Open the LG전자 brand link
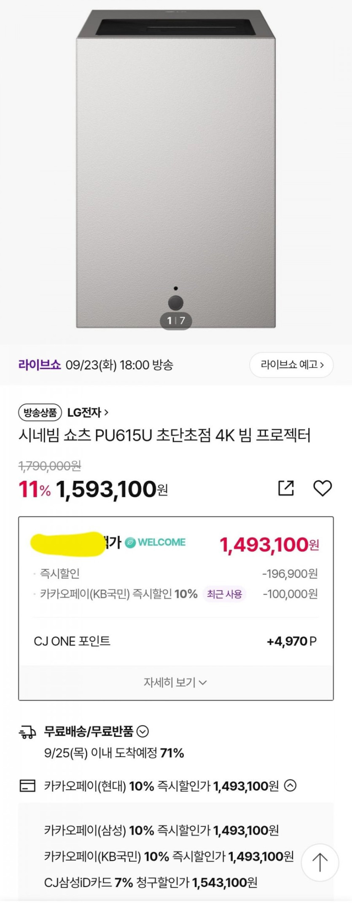The image size is (352, 903). (x=88, y=413)
